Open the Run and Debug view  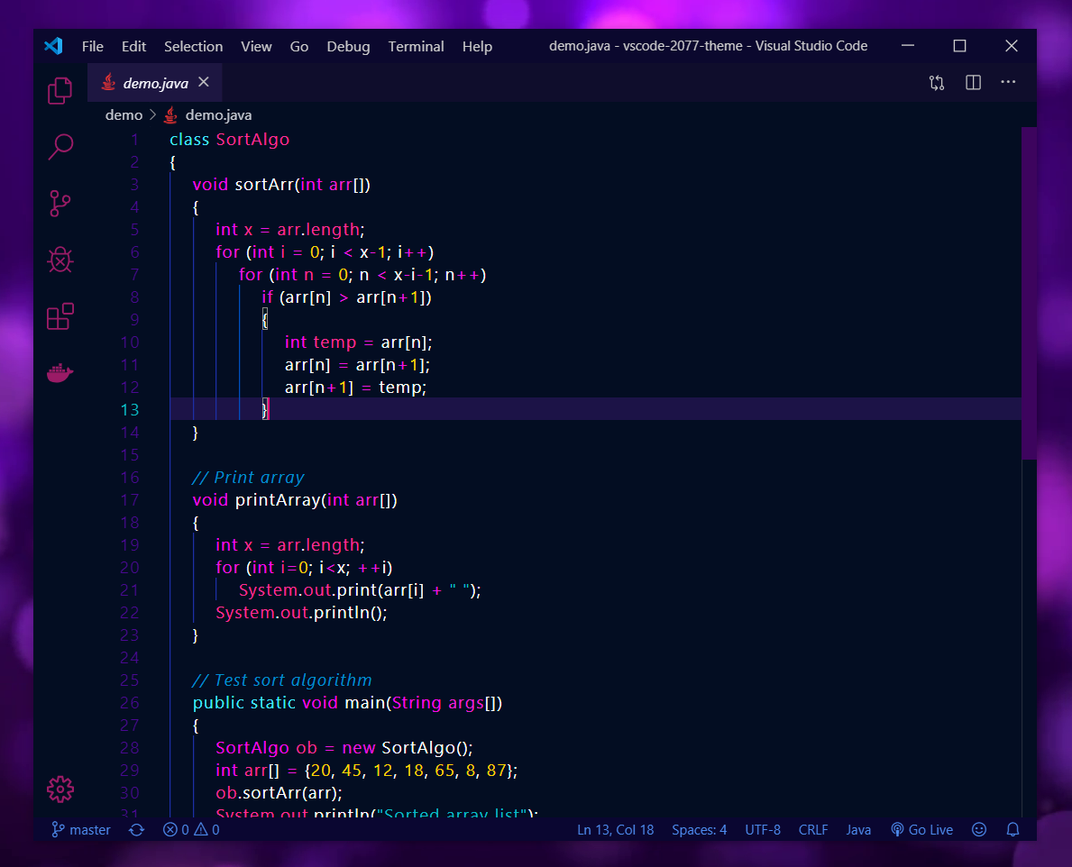[x=60, y=260]
